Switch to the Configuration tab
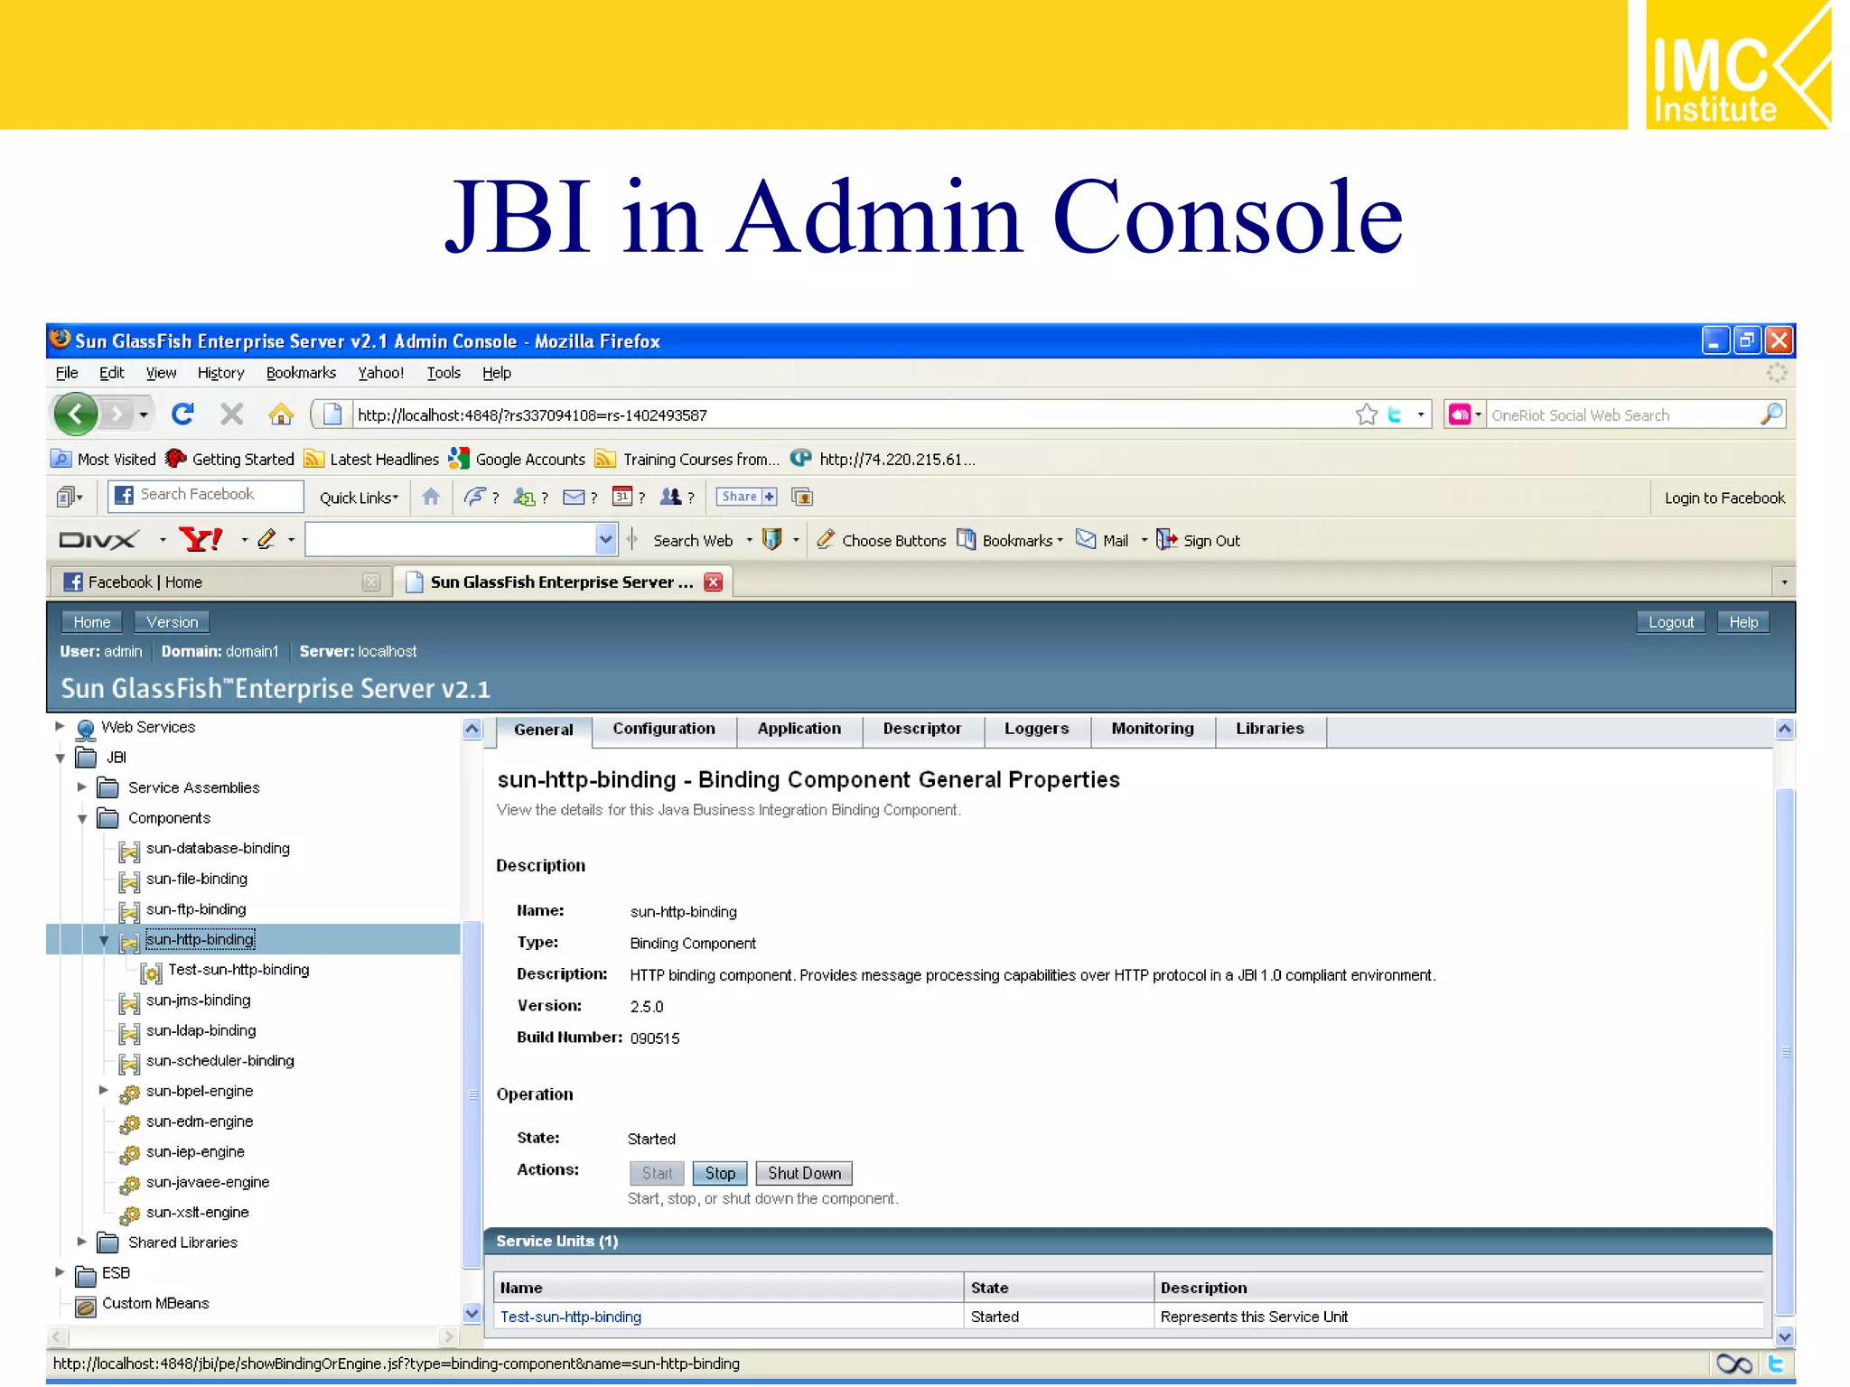The height and width of the screenshot is (1387, 1850). click(664, 730)
